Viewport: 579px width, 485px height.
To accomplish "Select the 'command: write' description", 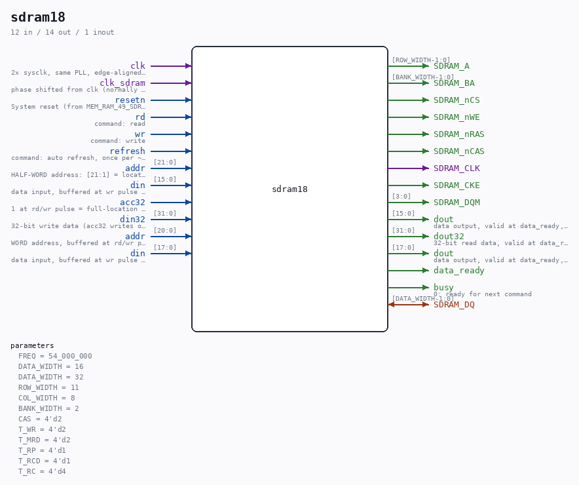I will click(118, 140).
